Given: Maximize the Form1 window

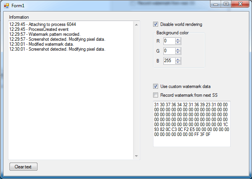Looking at the screenshot, I should [x=226, y=4].
